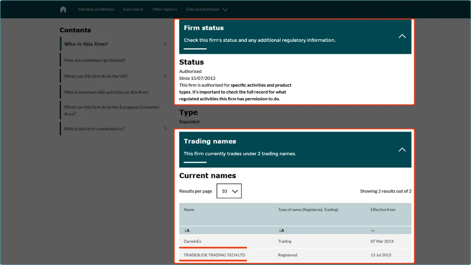Go to Other registers
Image resolution: width=471 pixels, height=265 pixels.
[165, 9]
